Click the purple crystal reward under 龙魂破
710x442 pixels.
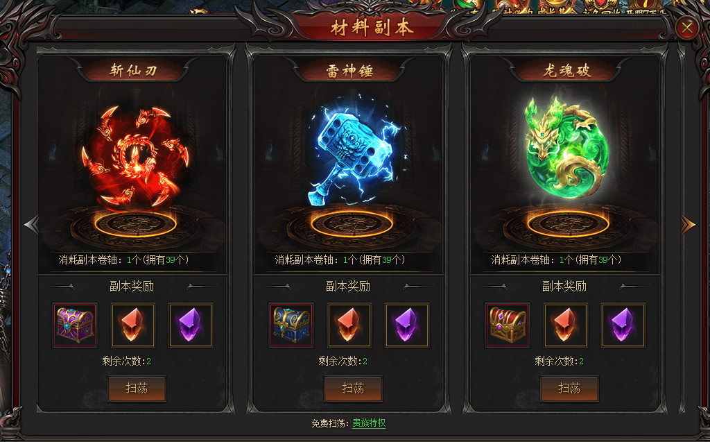(x=623, y=325)
